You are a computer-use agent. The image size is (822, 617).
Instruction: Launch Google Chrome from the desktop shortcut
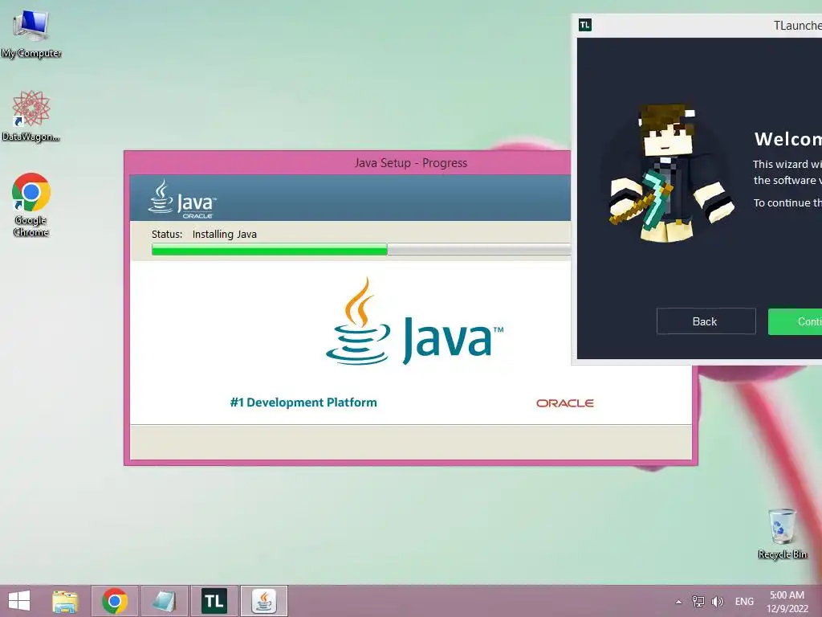[31, 205]
